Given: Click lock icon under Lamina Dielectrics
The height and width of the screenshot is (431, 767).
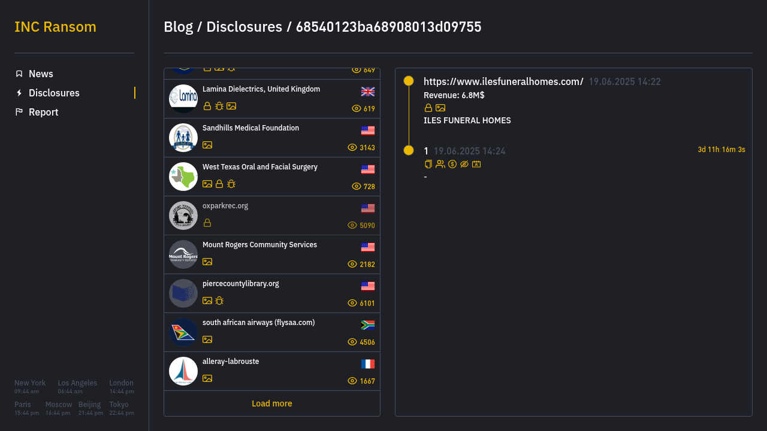Looking at the screenshot, I should [x=207, y=106].
